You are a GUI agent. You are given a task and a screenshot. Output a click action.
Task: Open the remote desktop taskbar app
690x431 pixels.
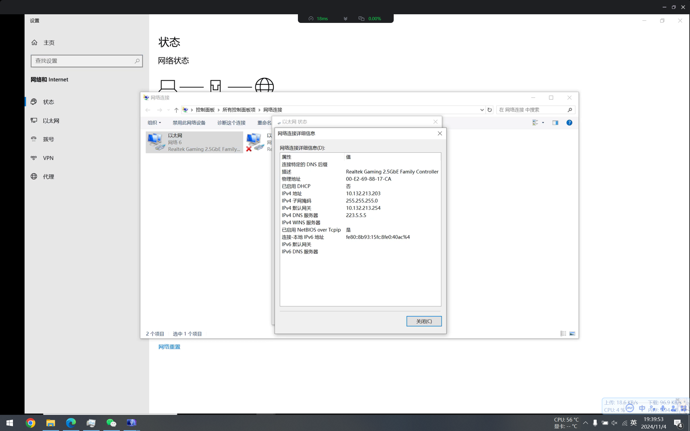131,423
